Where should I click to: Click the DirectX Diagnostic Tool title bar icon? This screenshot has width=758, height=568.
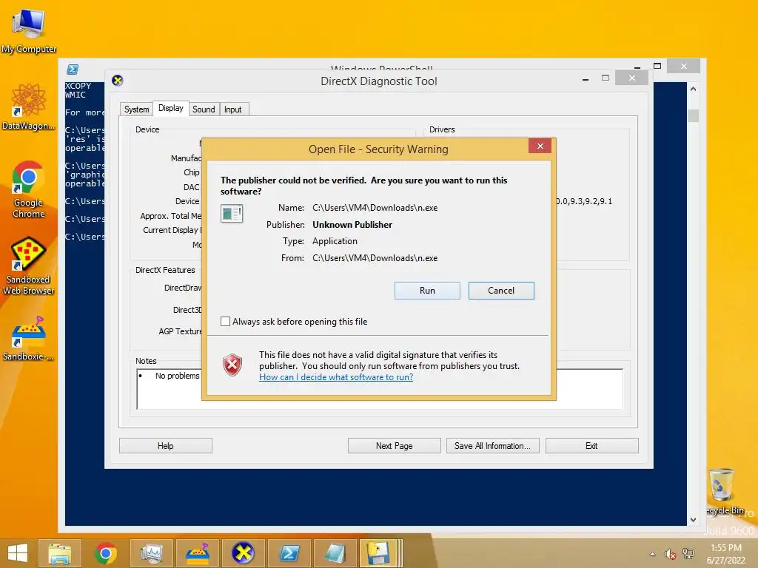click(118, 80)
